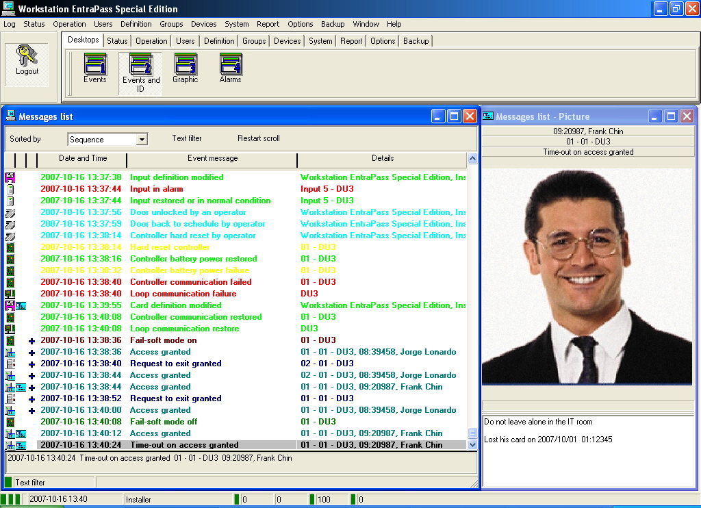
Task: Click the Restart scroll button
Action: coord(258,138)
